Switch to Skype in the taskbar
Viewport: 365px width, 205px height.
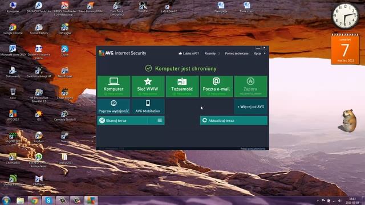tap(48, 200)
